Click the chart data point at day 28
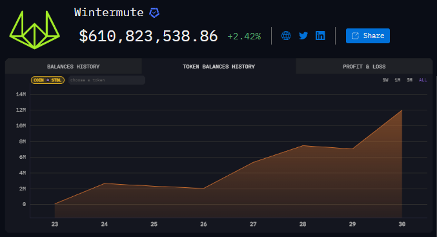Image resolution: width=437 pixels, height=237 pixels. click(303, 145)
